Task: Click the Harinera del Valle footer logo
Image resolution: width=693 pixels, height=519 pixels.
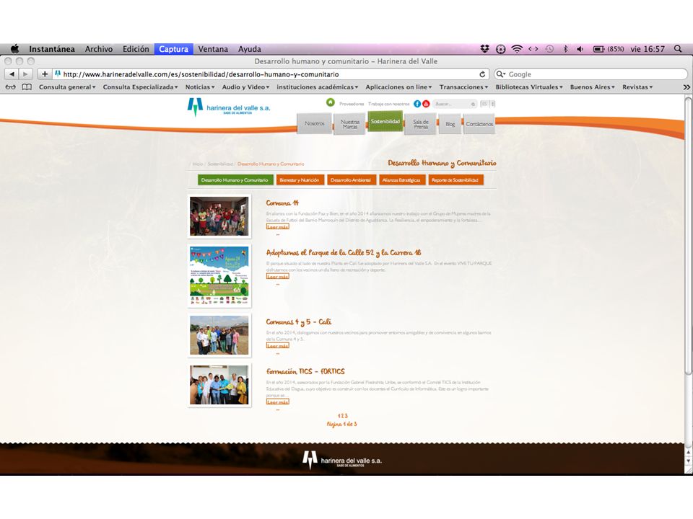Action: (341, 461)
